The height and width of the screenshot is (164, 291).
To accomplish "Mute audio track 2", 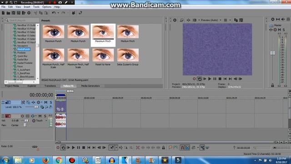I will [40, 116].
